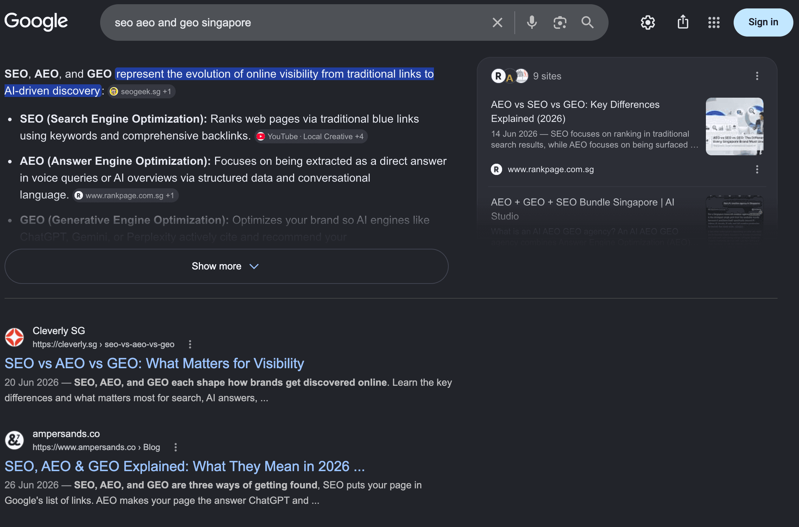This screenshot has height=527, width=799.
Task: Expand the AI overview with Show more
Action: 226,266
